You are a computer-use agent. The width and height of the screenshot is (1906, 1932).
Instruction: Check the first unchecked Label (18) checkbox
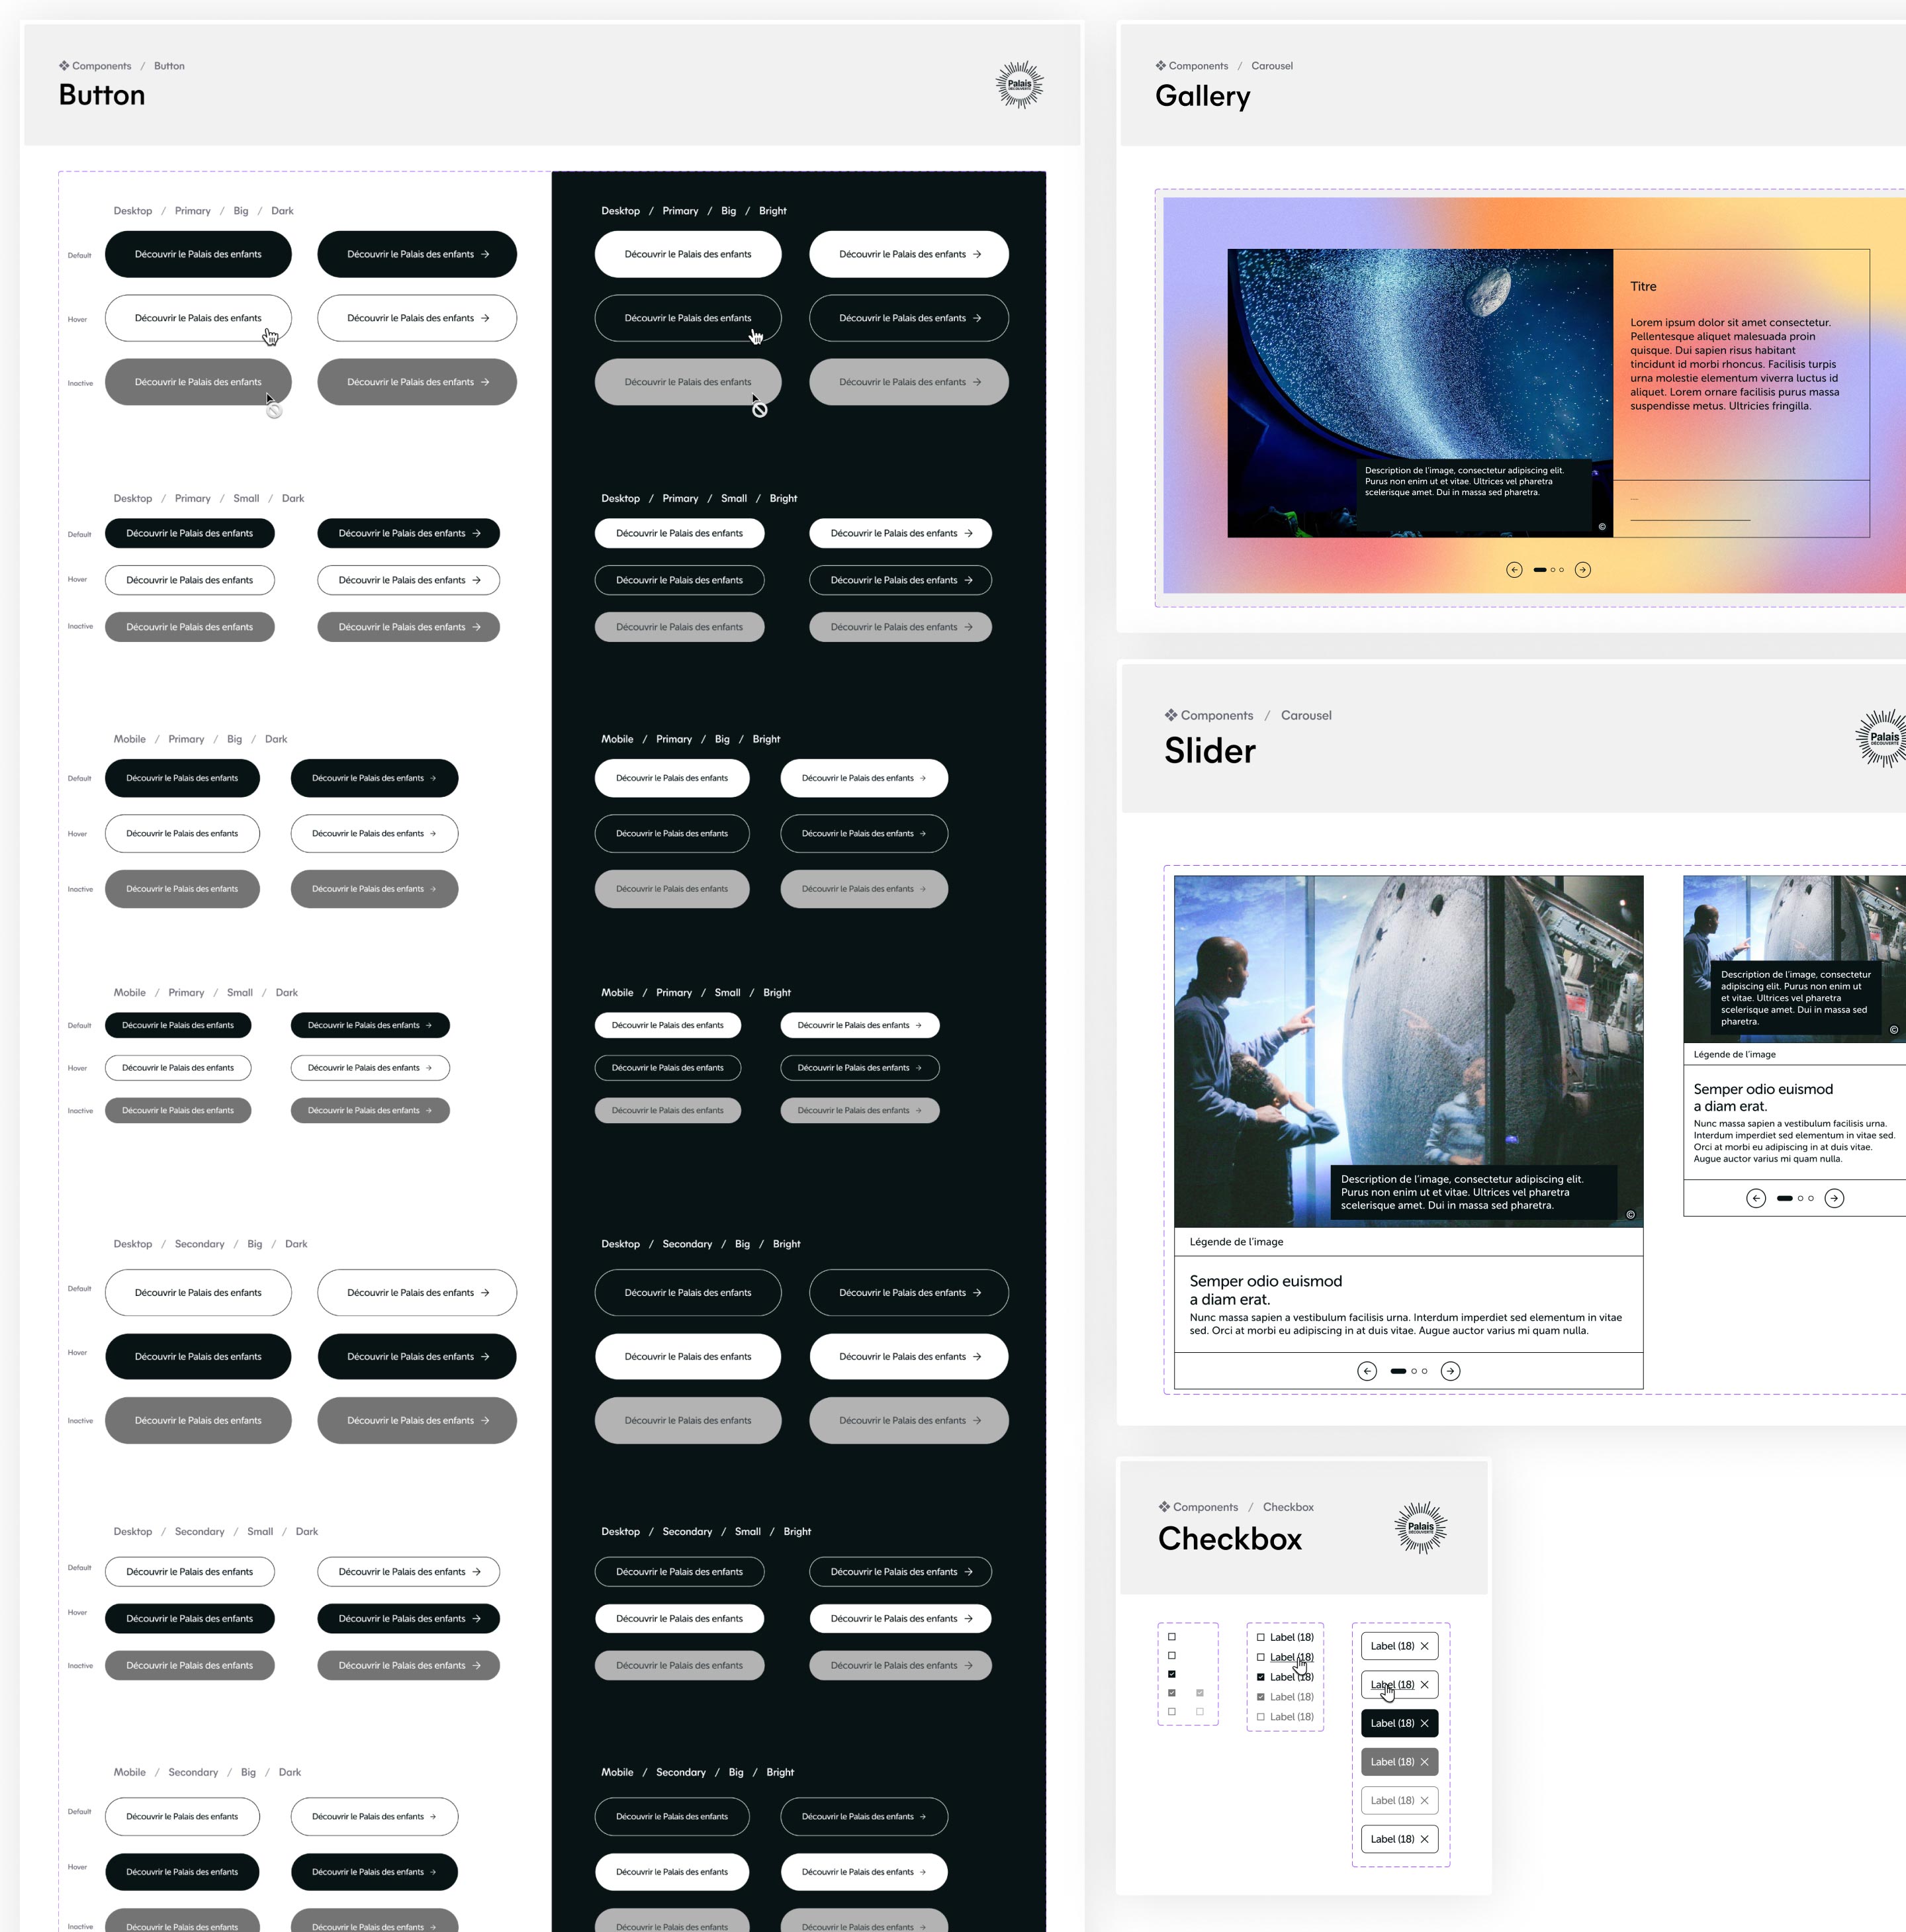[x=1260, y=1637]
